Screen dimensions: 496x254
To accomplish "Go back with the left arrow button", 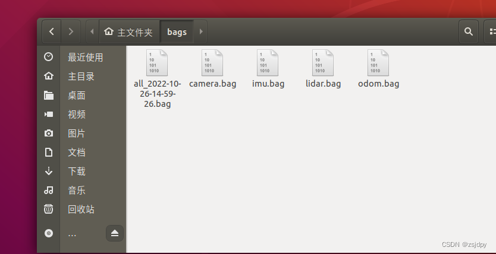I will [x=52, y=31].
